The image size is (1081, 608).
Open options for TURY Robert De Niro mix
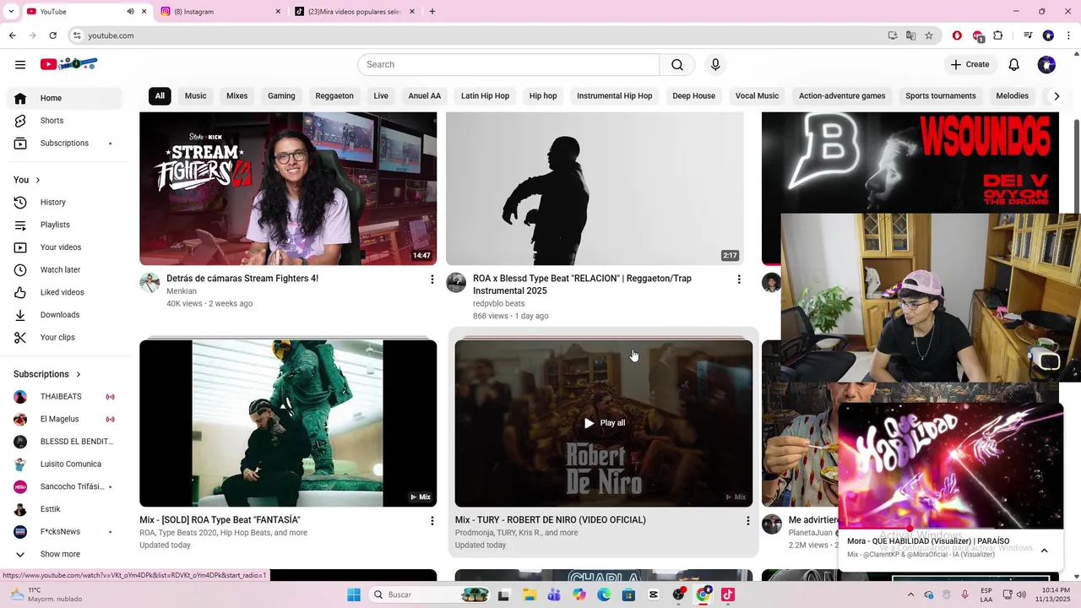[x=747, y=521]
